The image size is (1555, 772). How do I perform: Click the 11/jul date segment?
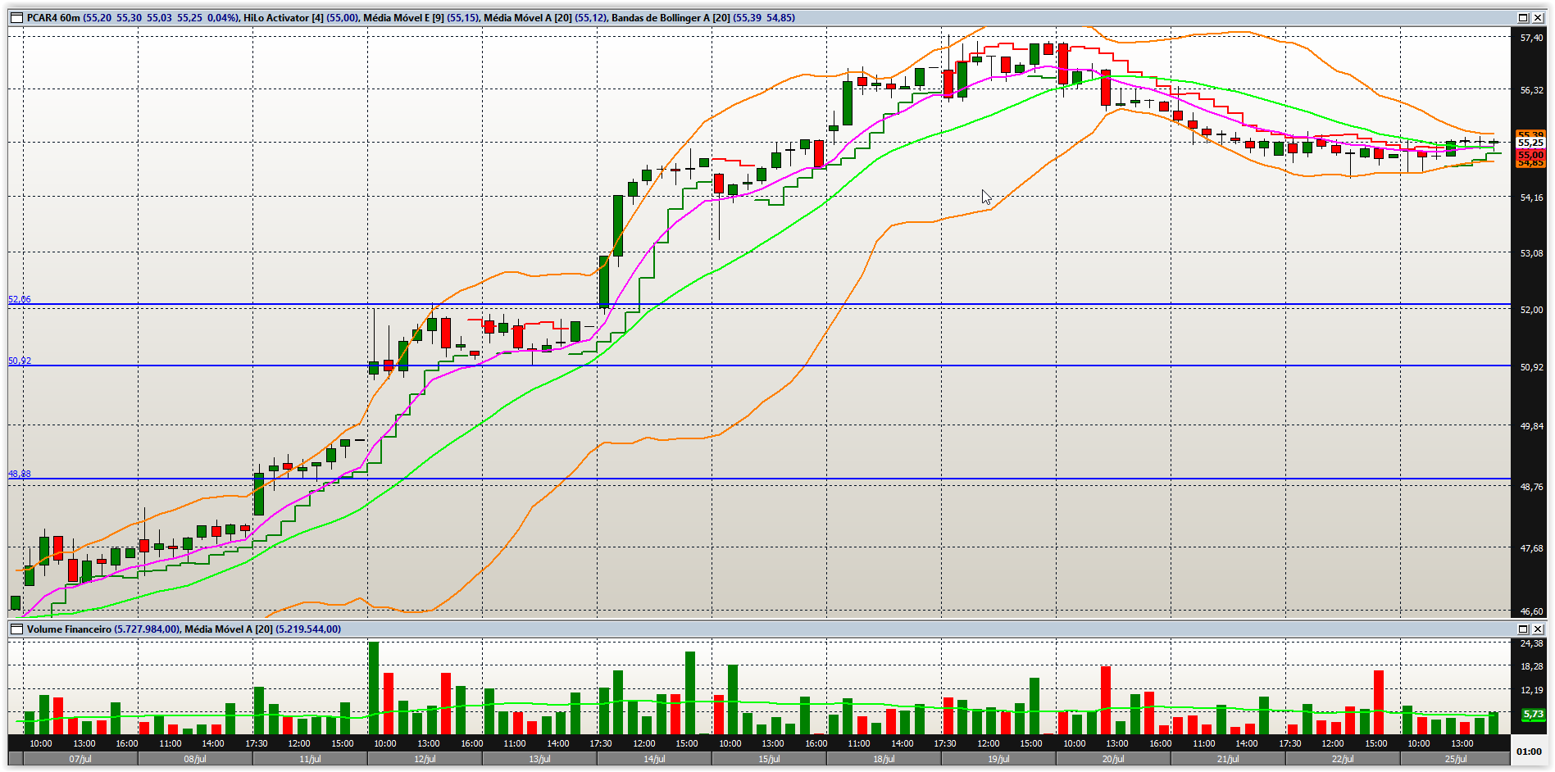click(x=310, y=759)
